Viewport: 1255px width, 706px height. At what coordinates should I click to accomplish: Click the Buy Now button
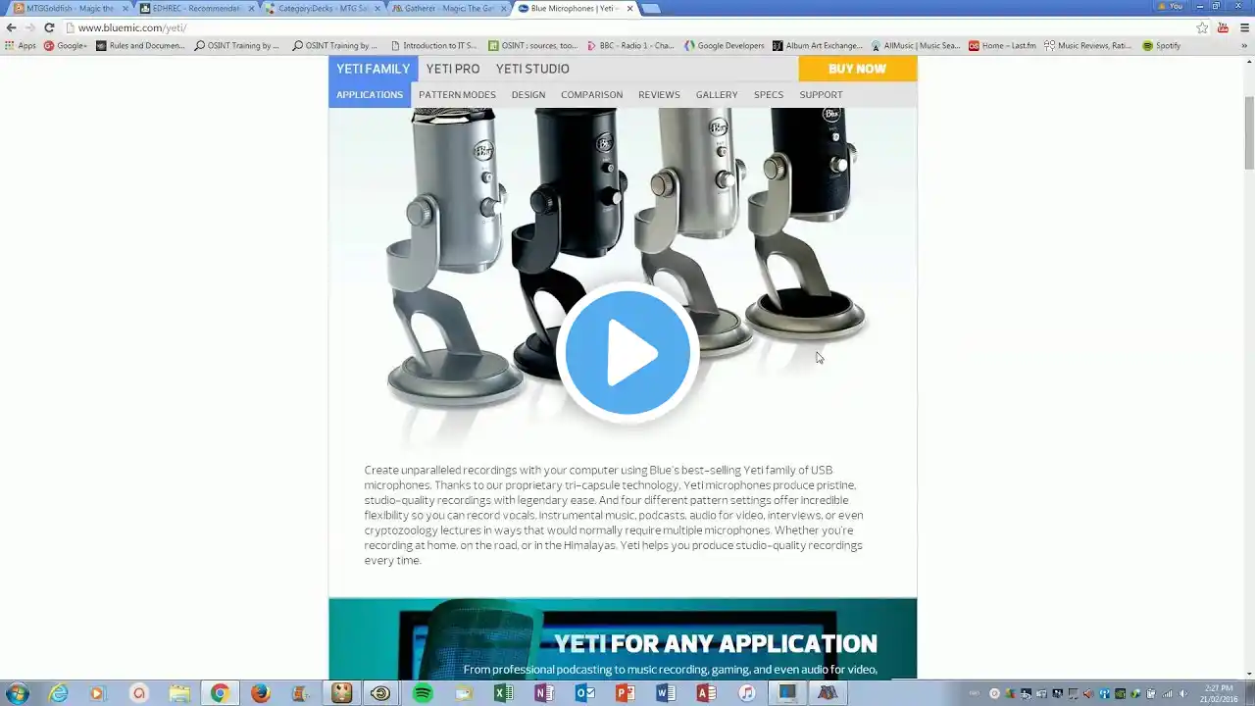[x=858, y=69]
